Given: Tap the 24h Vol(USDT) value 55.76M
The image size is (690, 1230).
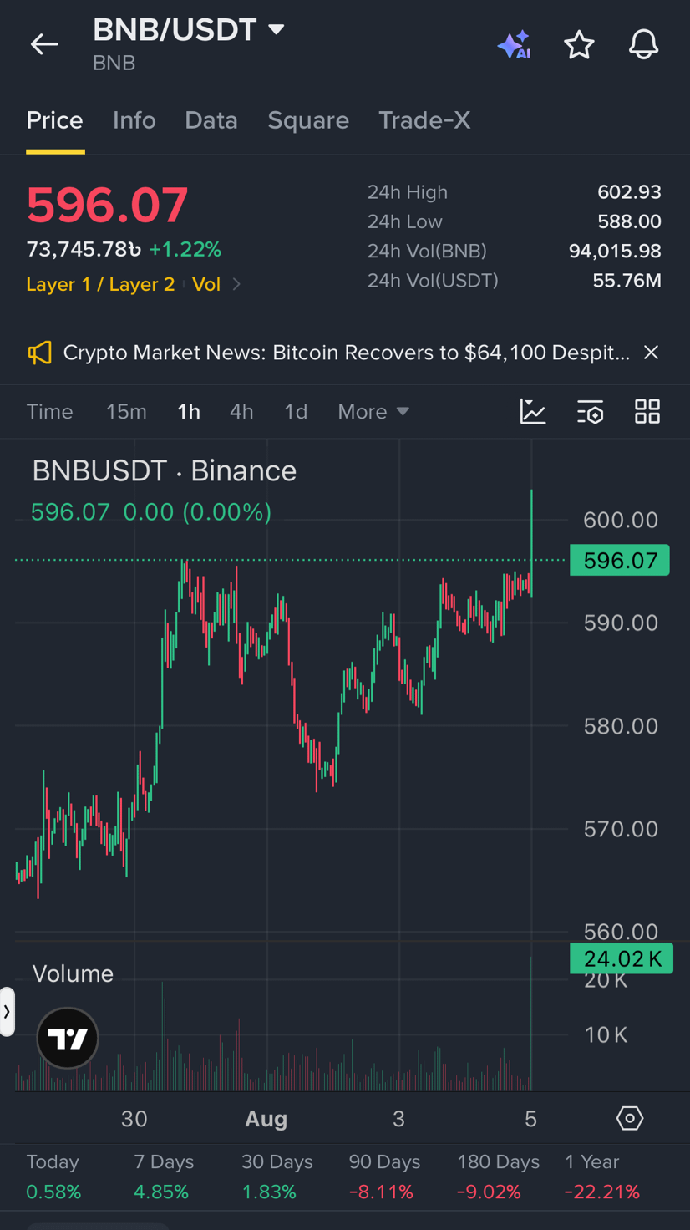Looking at the screenshot, I should click(627, 280).
